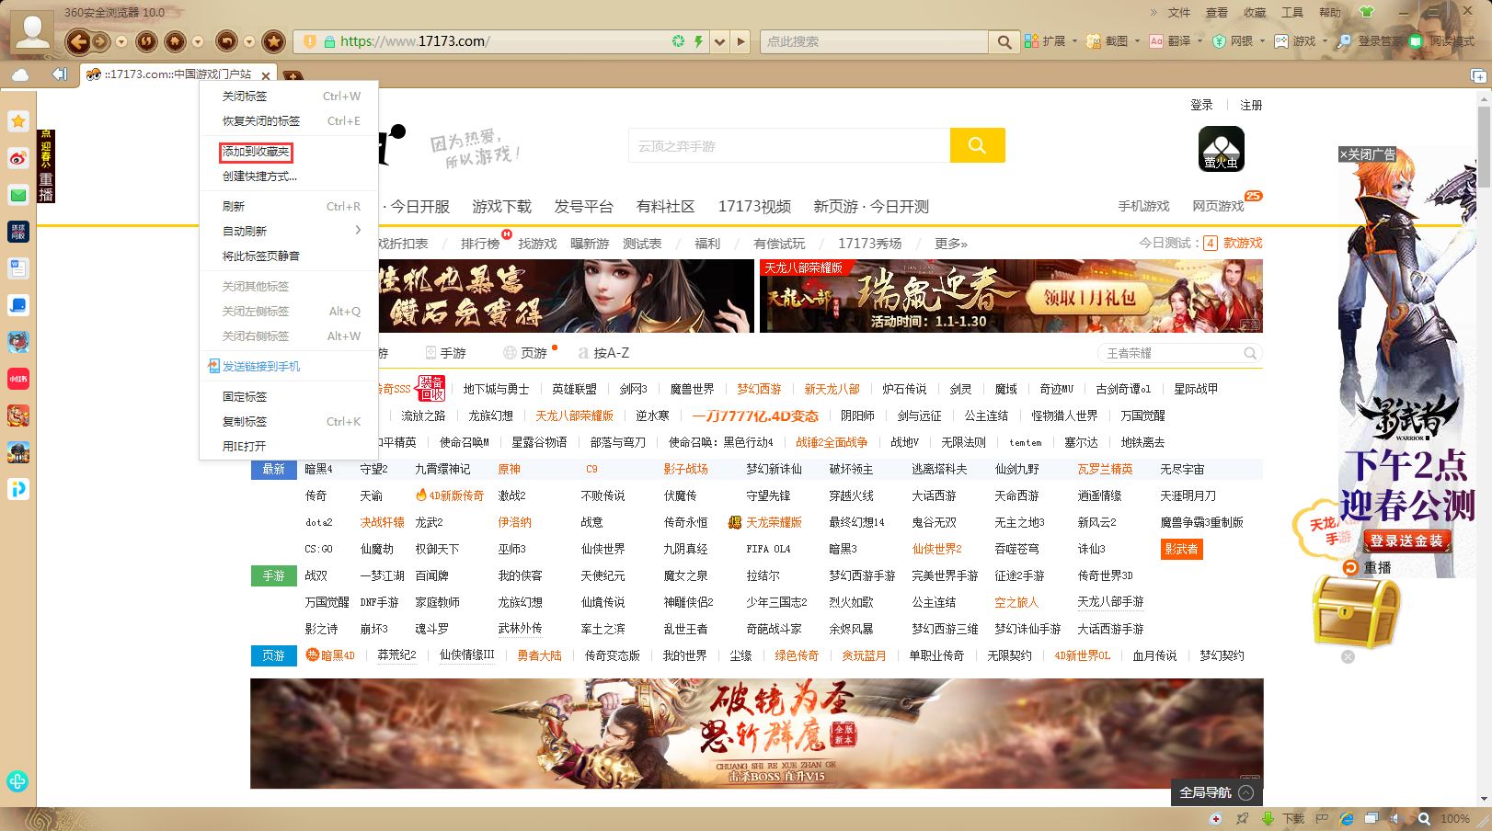Click 登录送金装 in the right-side ad

click(x=1407, y=542)
